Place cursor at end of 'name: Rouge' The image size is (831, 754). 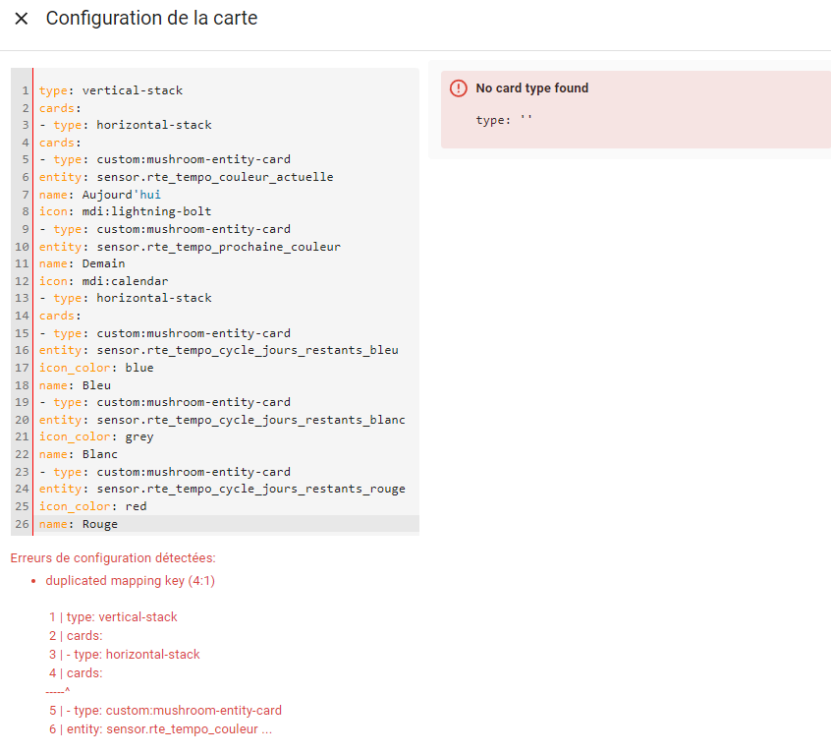(x=118, y=524)
